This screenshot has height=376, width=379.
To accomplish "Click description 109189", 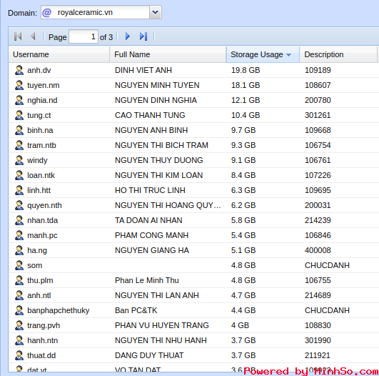I will (318, 70).
